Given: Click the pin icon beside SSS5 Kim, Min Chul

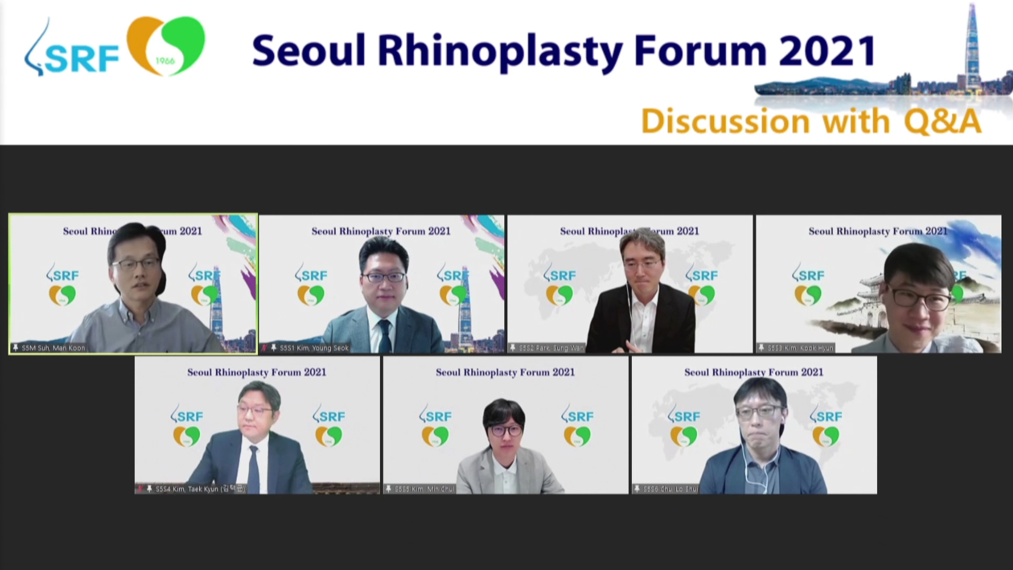Looking at the screenshot, I should [x=388, y=489].
